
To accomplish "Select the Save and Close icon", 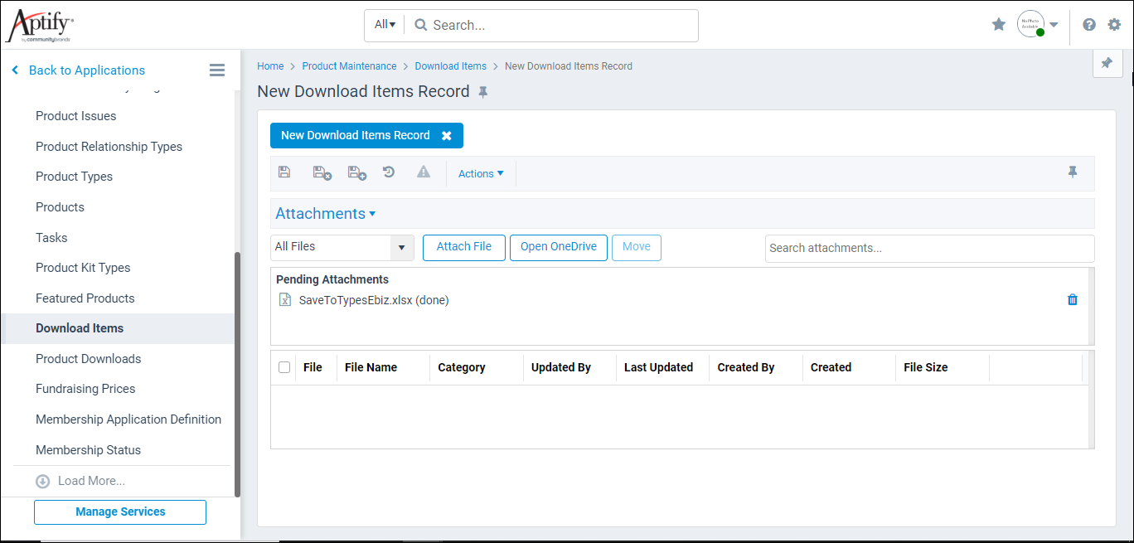I will click(322, 172).
